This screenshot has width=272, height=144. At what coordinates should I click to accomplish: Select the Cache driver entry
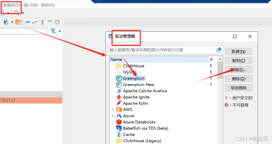click(129, 134)
